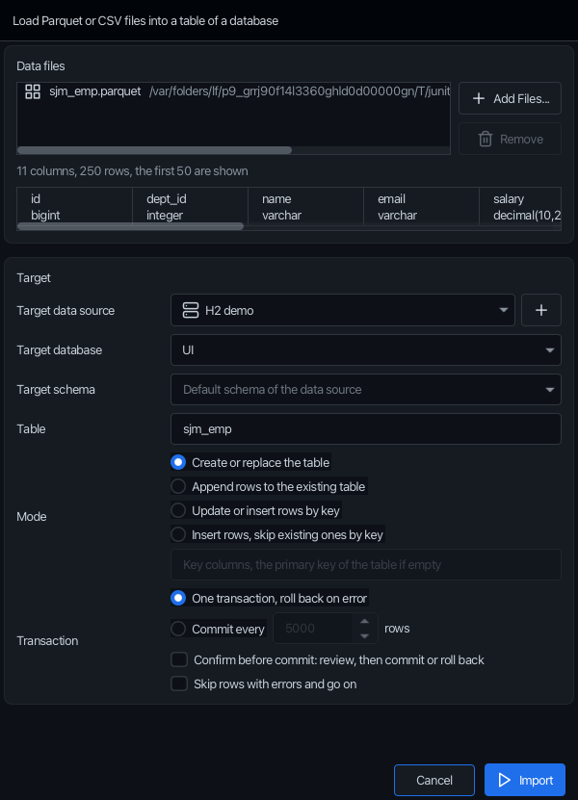Increase the commit rows count
This screenshot has height=800, width=578.
tap(364, 622)
